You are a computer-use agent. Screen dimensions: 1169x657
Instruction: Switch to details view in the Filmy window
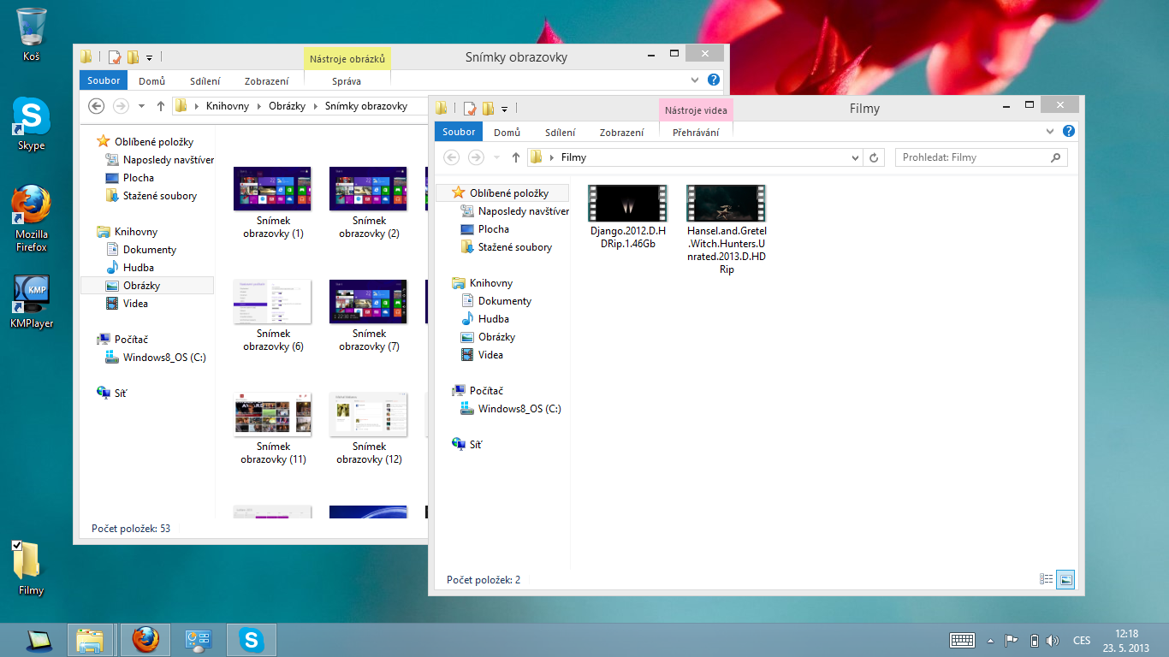pos(1047,579)
